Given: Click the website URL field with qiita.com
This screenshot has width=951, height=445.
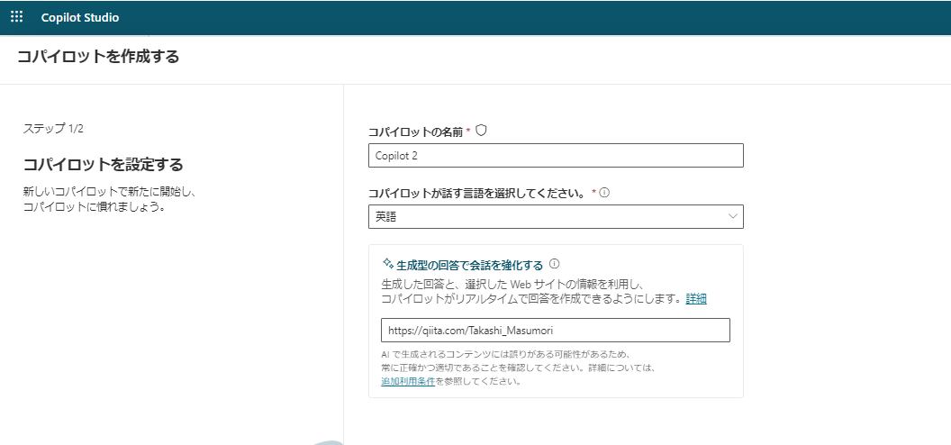Looking at the screenshot, I should click(556, 331).
